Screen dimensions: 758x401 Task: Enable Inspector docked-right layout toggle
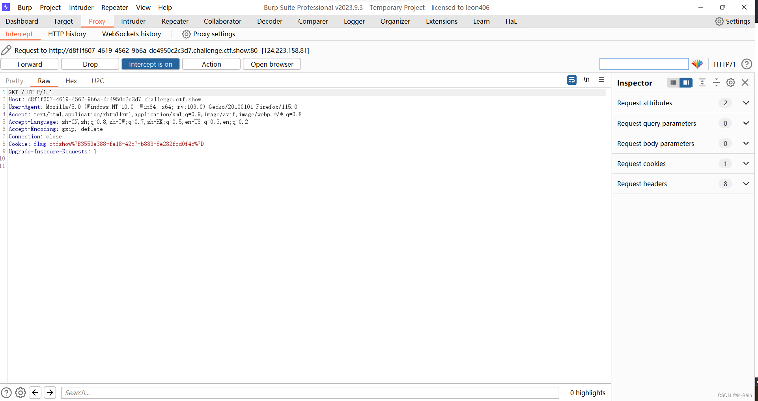(686, 83)
